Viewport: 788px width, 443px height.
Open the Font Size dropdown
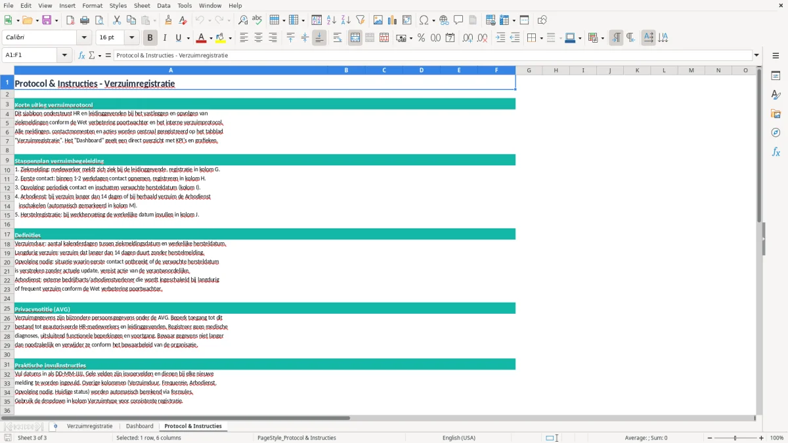point(132,38)
